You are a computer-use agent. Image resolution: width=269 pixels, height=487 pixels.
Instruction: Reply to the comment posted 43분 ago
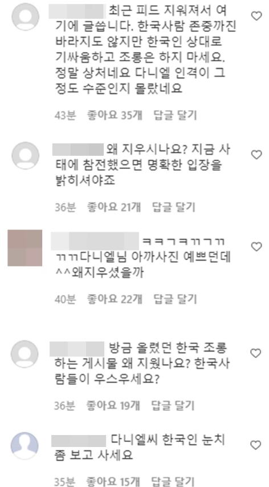[175, 115]
